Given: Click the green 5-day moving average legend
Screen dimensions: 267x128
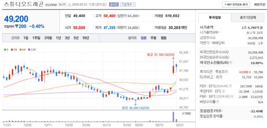Looking at the screenshot, I should [x=6, y=50].
